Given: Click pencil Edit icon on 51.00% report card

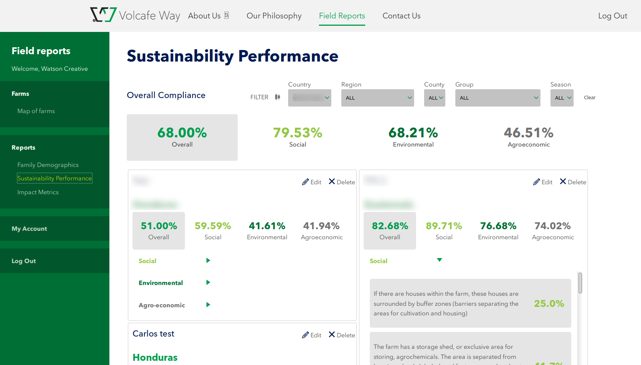Looking at the screenshot, I should (x=305, y=182).
